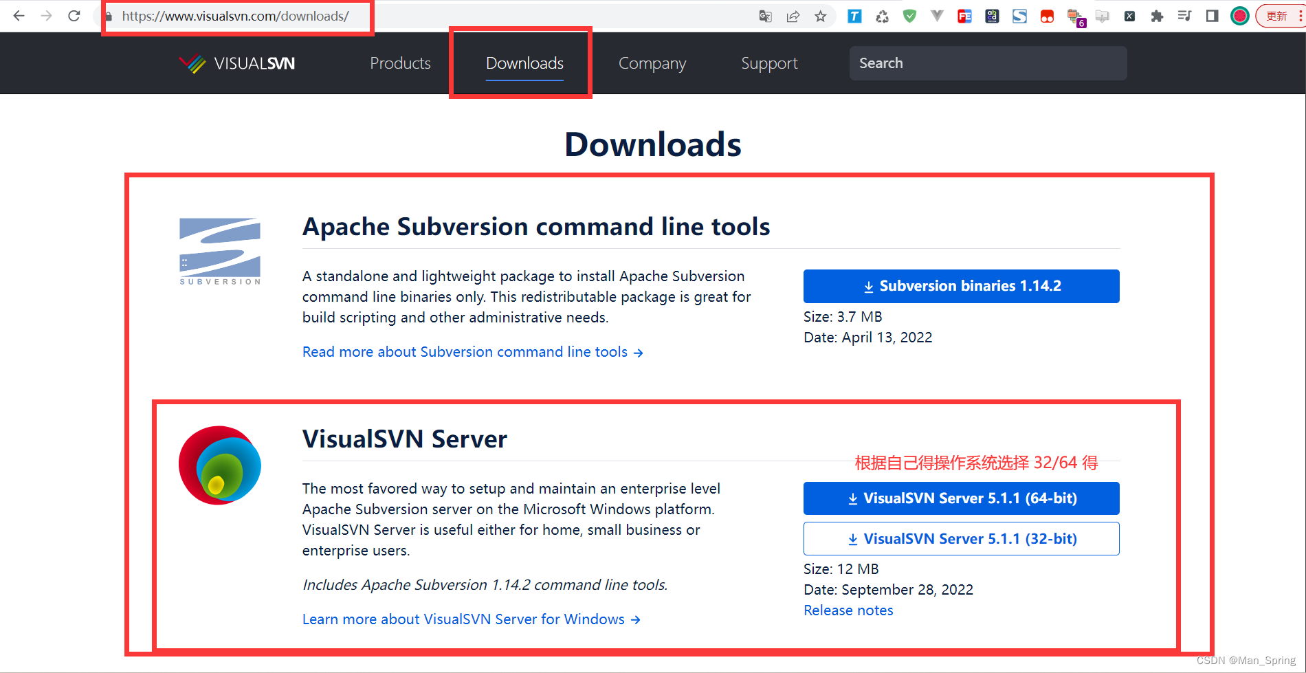Select the 'Date: April 13, 2022' text
The height and width of the screenshot is (673, 1306).
click(867, 338)
